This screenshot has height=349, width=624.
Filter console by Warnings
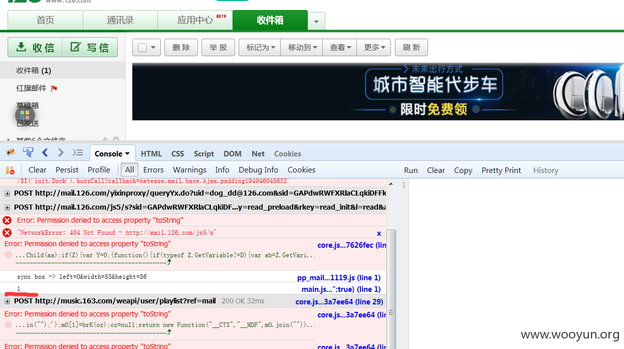(189, 170)
